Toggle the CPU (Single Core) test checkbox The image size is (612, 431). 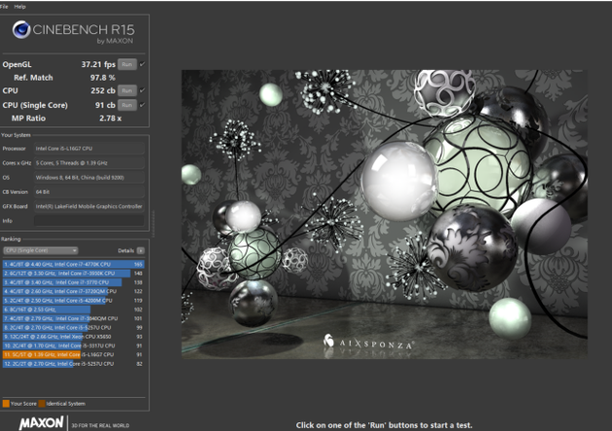click(x=142, y=104)
